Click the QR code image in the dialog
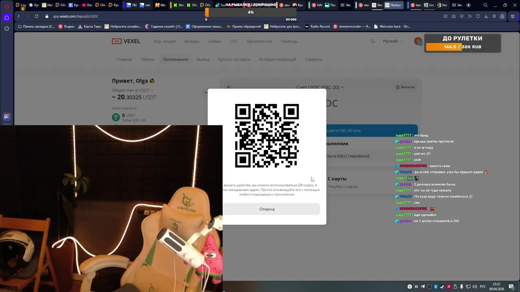This screenshot has width=520, height=292. pyautogui.click(x=267, y=135)
